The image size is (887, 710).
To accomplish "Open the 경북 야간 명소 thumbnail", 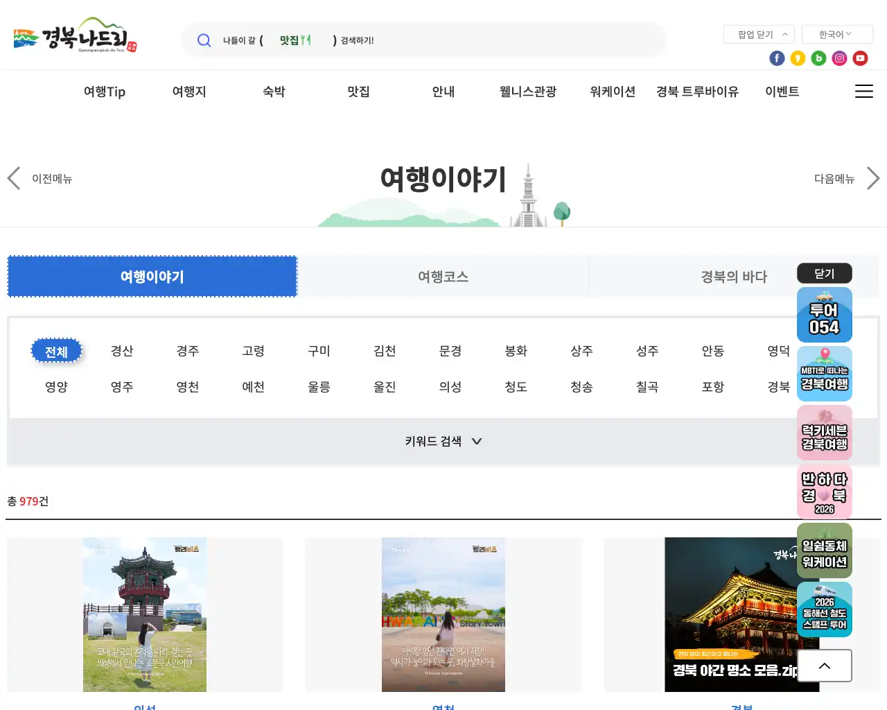I will coord(741,614).
